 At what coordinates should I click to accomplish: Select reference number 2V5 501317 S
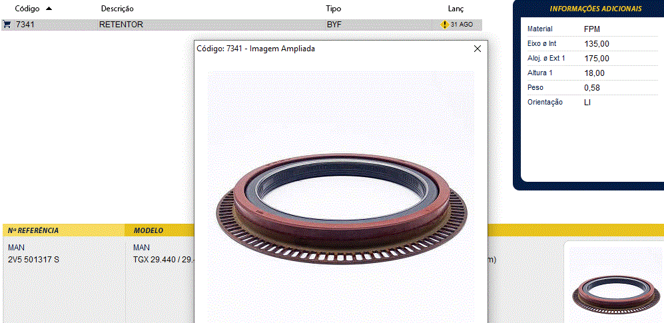point(33,259)
